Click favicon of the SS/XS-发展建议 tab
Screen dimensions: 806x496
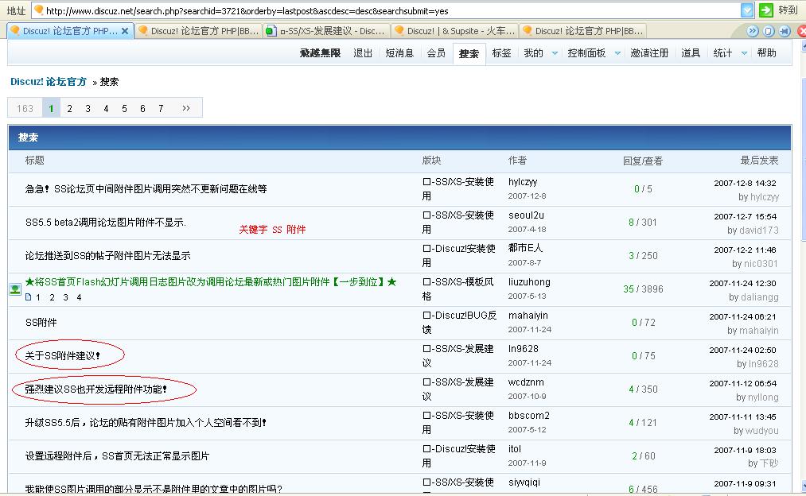pos(271,31)
